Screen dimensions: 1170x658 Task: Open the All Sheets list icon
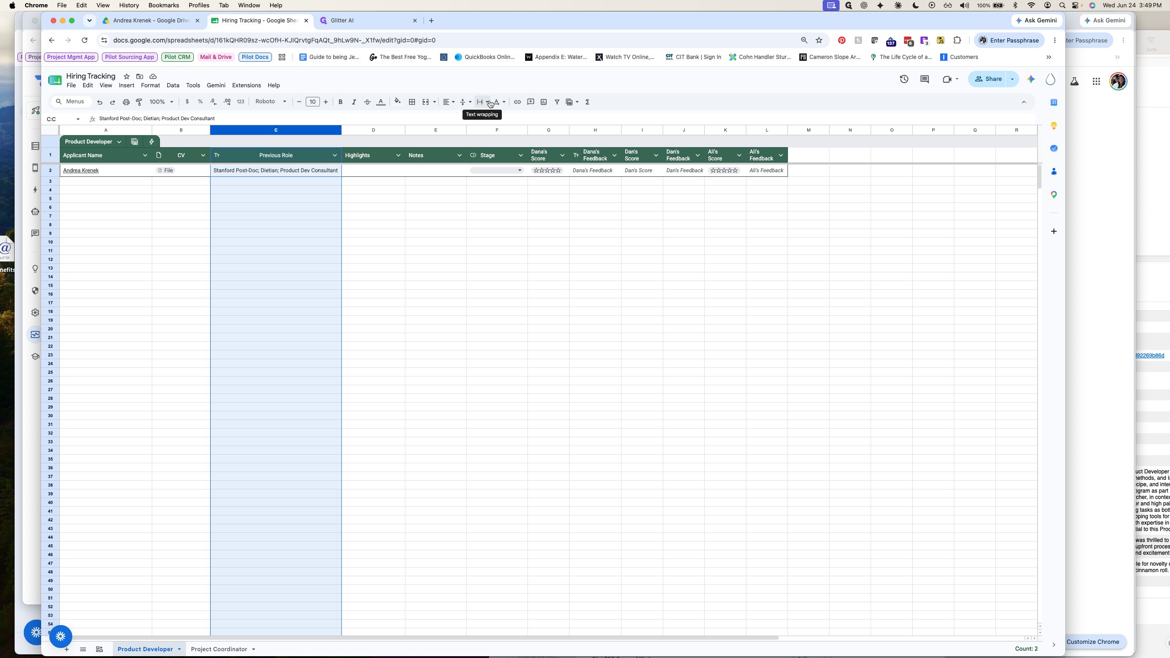[x=83, y=649]
